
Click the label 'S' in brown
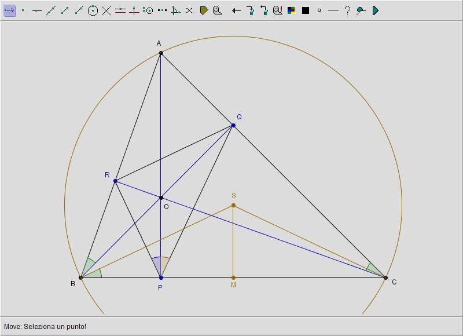click(234, 196)
